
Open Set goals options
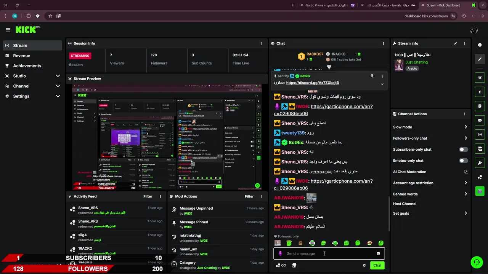coord(430,213)
